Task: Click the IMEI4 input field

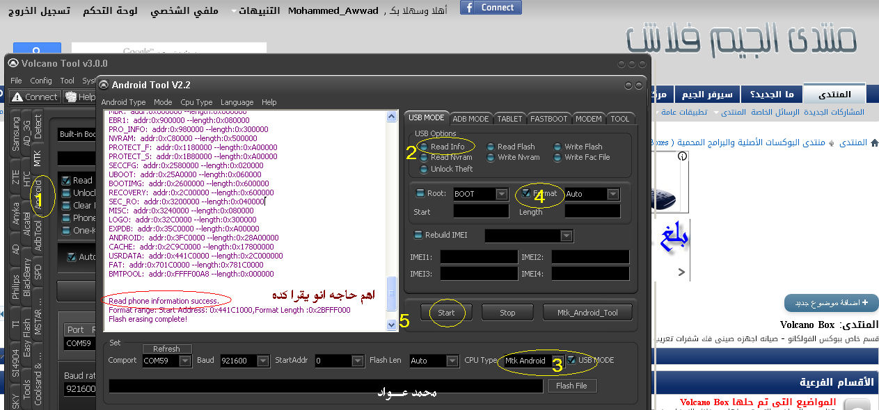Action: 590,274
